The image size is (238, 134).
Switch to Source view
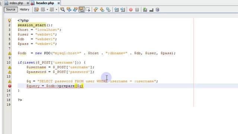pyautogui.click(x=11, y=9)
